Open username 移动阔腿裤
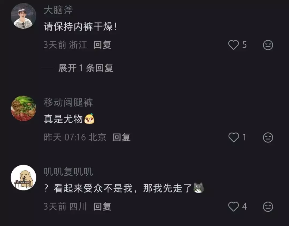The width and height of the screenshot is (289, 226). 68,102
